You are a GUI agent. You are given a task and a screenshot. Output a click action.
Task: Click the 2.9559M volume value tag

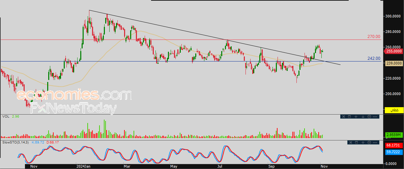coord(394,135)
